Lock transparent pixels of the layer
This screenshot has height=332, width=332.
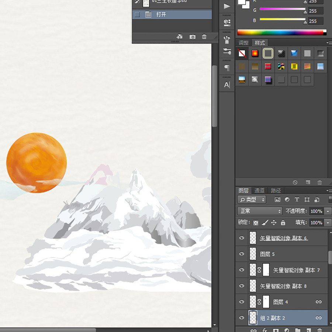(256, 223)
